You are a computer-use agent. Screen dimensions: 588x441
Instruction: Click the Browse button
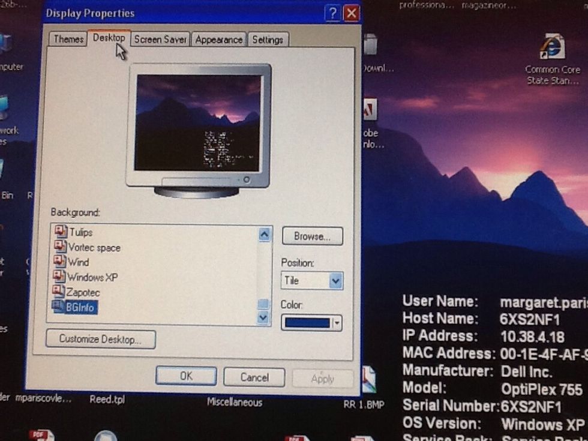click(x=312, y=236)
